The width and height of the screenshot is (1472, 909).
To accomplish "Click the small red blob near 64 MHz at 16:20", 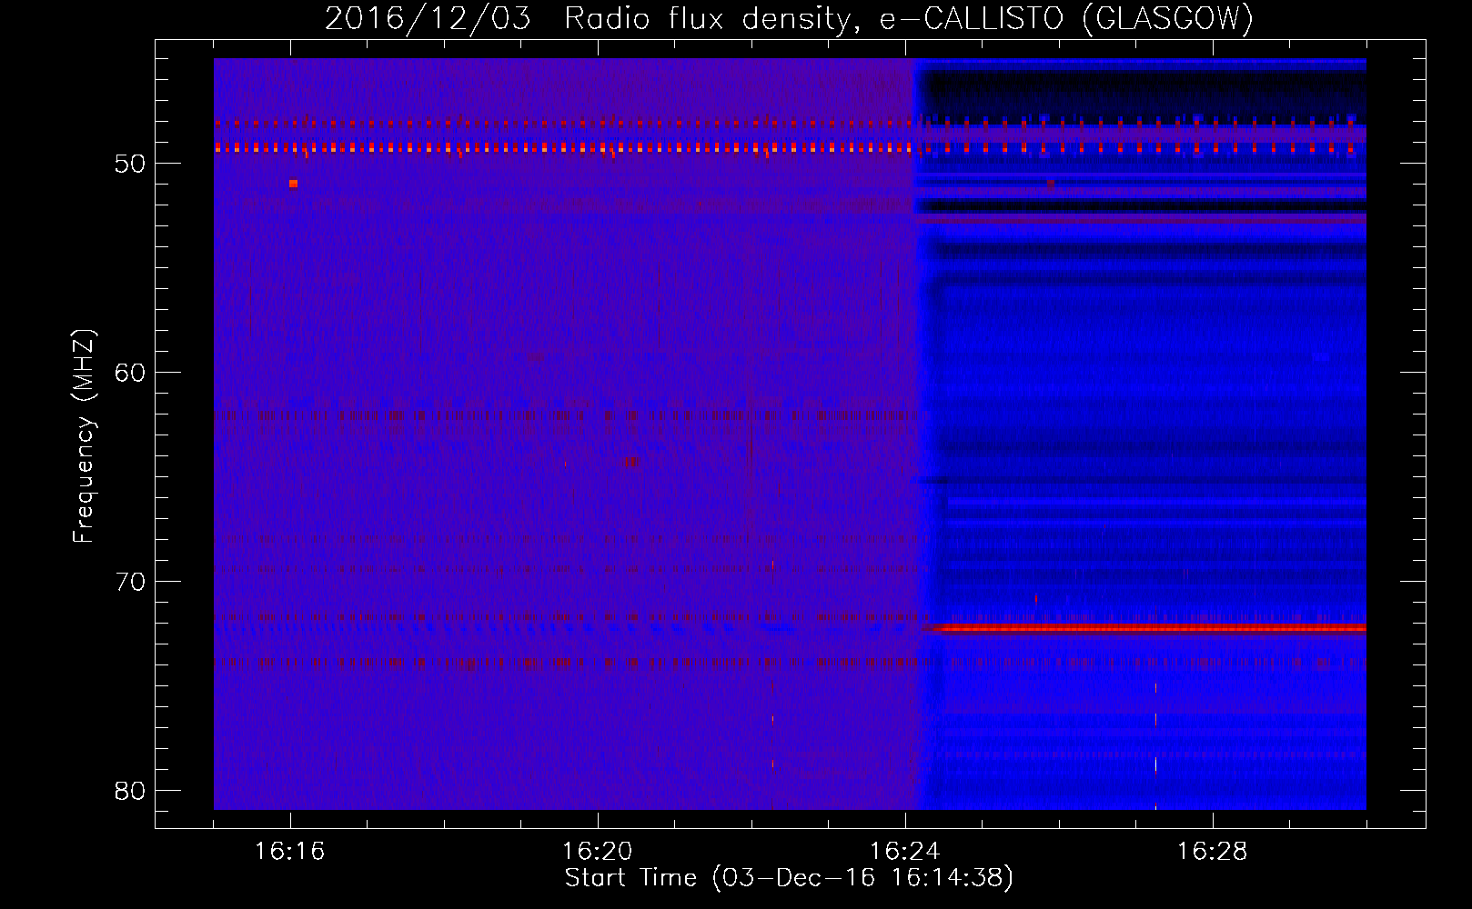I will pyautogui.click(x=630, y=463).
